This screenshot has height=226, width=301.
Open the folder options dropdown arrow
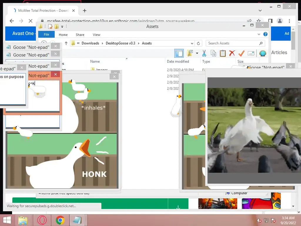[x=197, y=53]
